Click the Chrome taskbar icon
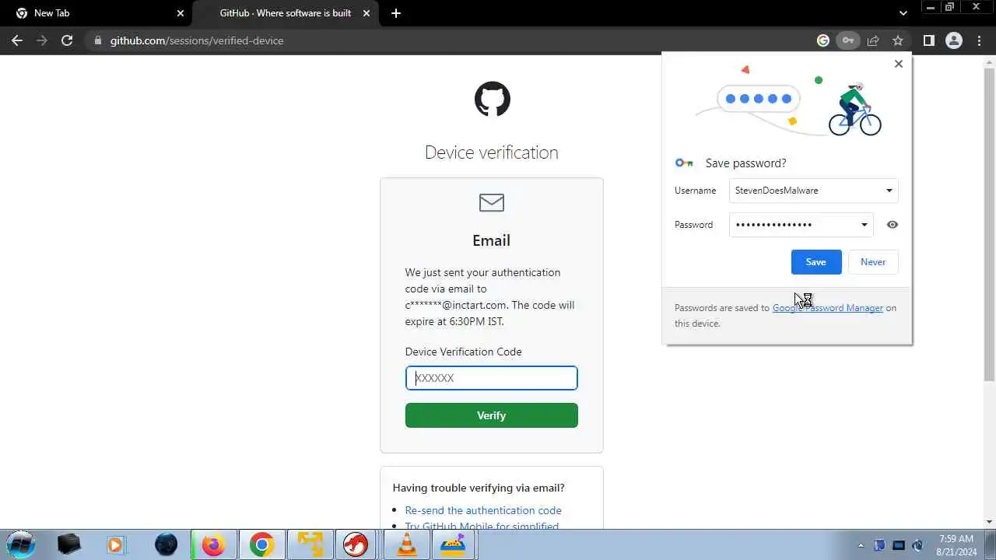996x560 pixels. click(262, 544)
